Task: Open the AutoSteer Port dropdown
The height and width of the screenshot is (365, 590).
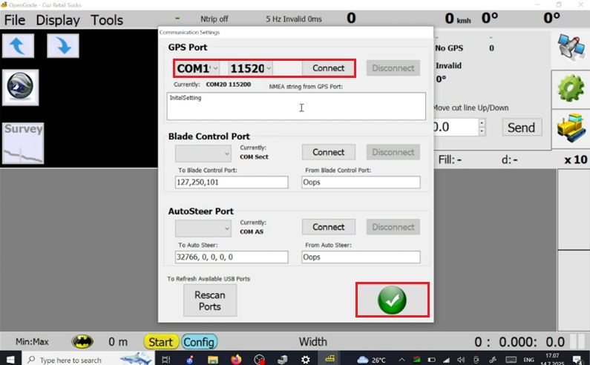Action: (203, 228)
